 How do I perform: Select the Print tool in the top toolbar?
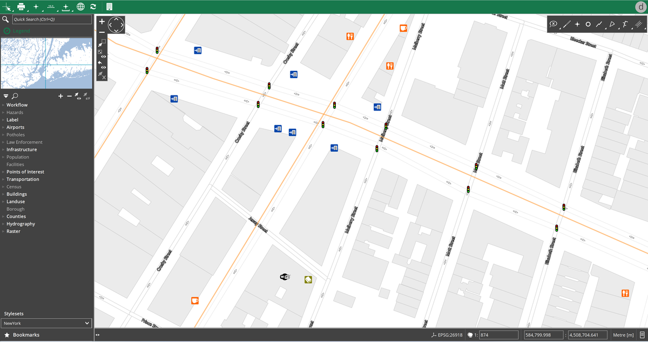(x=21, y=7)
